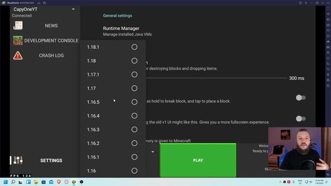Click the OBS icon in the taskbar
The height and width of the screenshot is (186, 331).
[82, 182]
